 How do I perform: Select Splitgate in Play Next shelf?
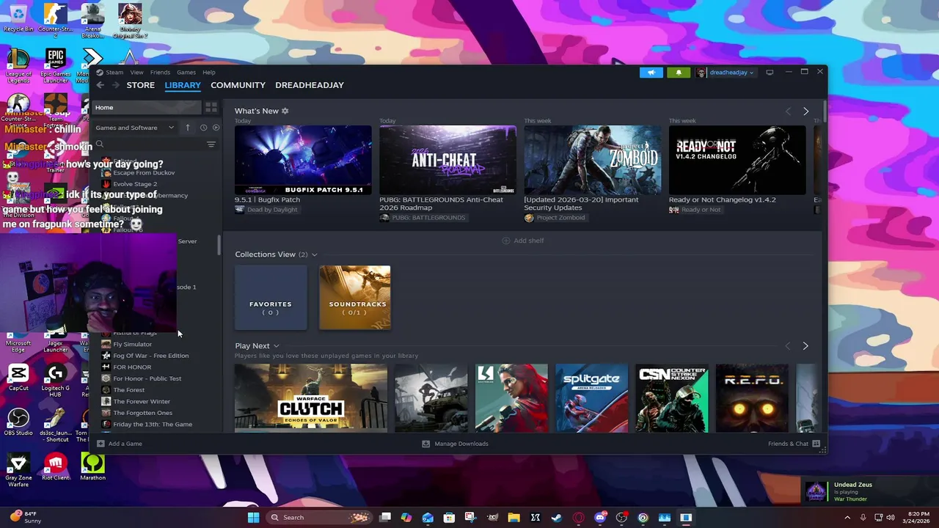click(x=591, y=398)
